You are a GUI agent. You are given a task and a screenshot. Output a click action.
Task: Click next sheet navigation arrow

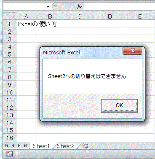pyautogui.click(x=19, y=146)
